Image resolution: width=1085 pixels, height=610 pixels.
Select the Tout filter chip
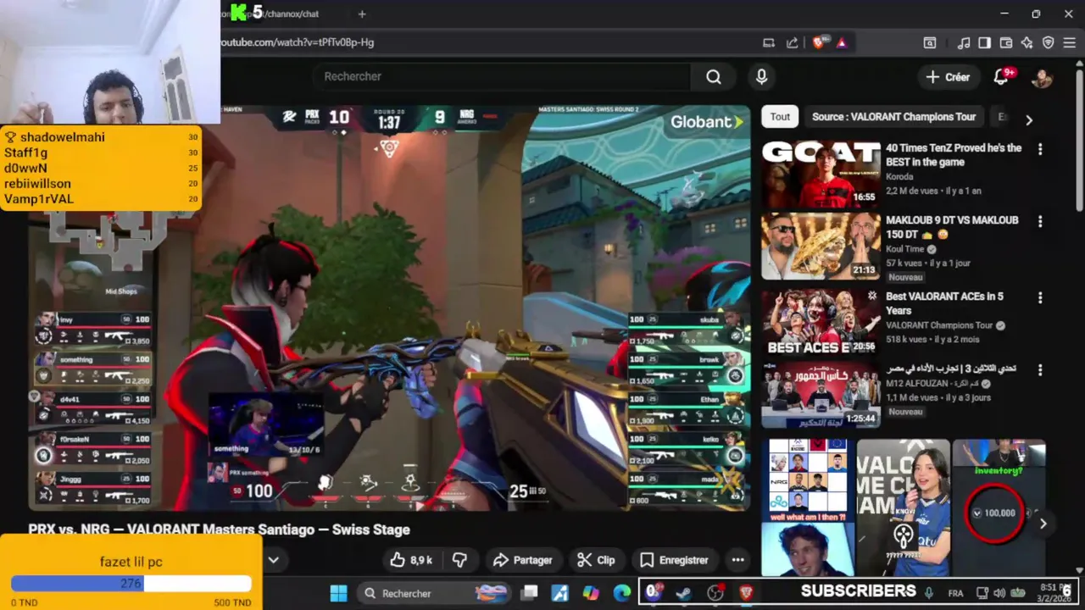780,117
